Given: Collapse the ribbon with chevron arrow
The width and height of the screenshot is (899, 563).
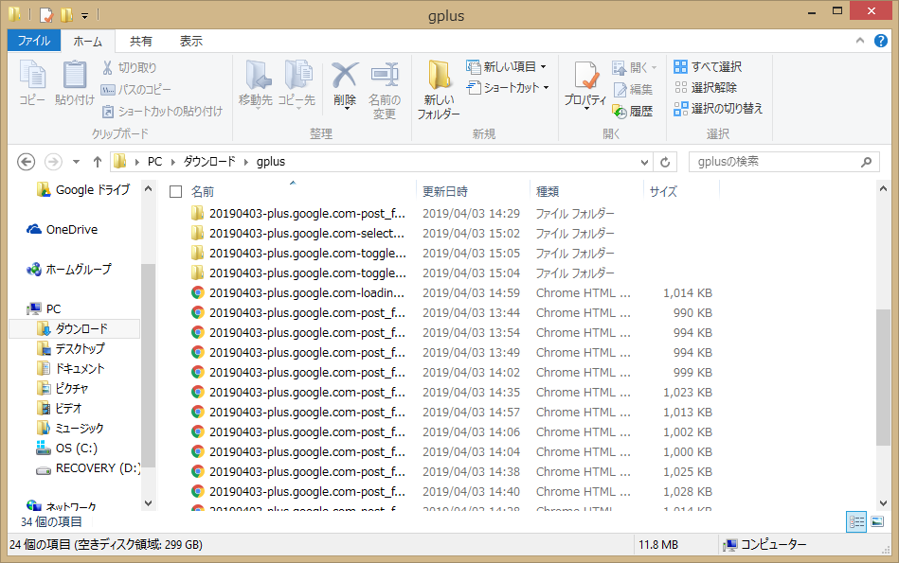Looking at the screenshot, I should pos(864,42).
